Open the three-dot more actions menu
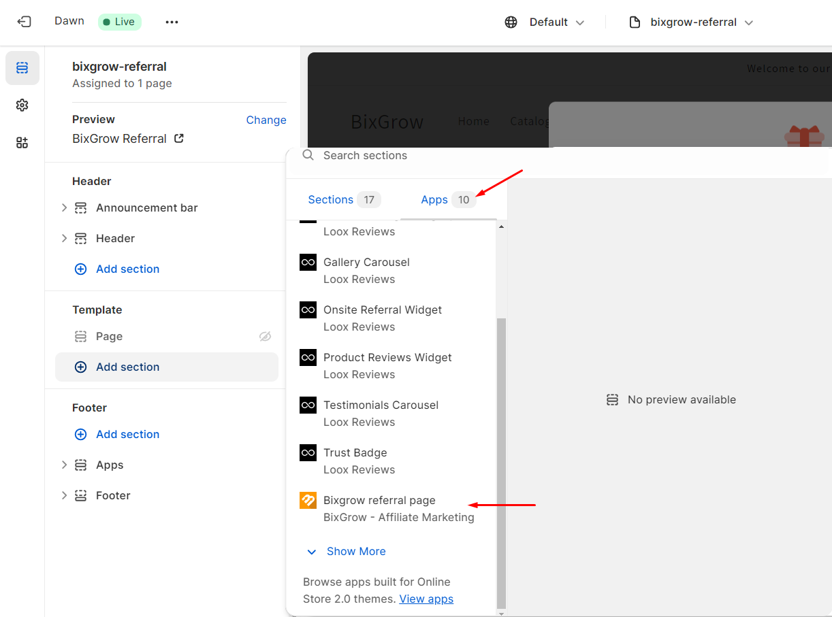The image size is (832, 617). point(172,22)
